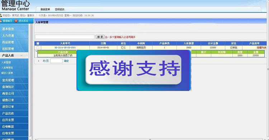Click the 状态 column header
Image resolution: width=269 pixels, height=140 pixels.
[233, 43]
